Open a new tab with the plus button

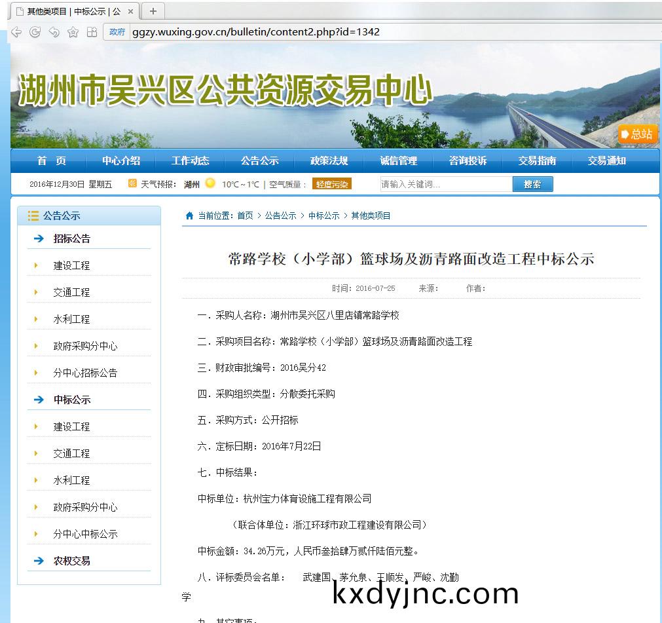pos(153,11)
